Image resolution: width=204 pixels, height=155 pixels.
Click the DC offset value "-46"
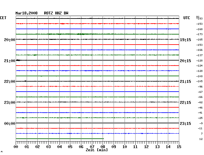[x=200, y=108]
